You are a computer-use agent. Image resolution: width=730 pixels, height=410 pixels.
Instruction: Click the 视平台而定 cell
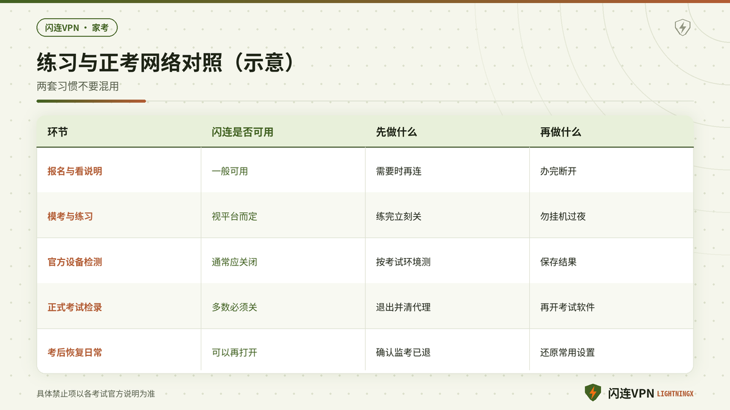(x=235, y=216)
